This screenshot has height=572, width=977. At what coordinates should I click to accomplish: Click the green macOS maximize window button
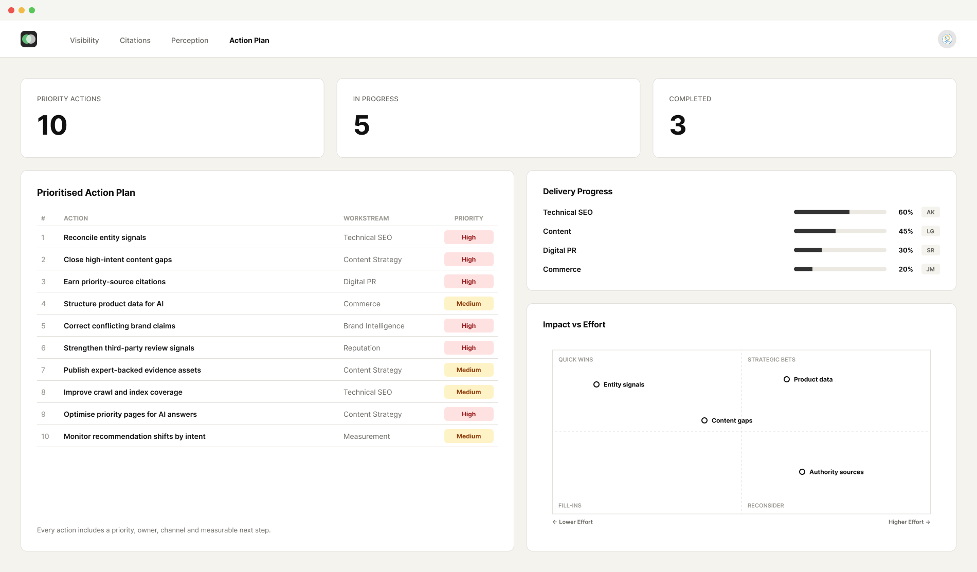pyautogui.click(x=32, y=10)
